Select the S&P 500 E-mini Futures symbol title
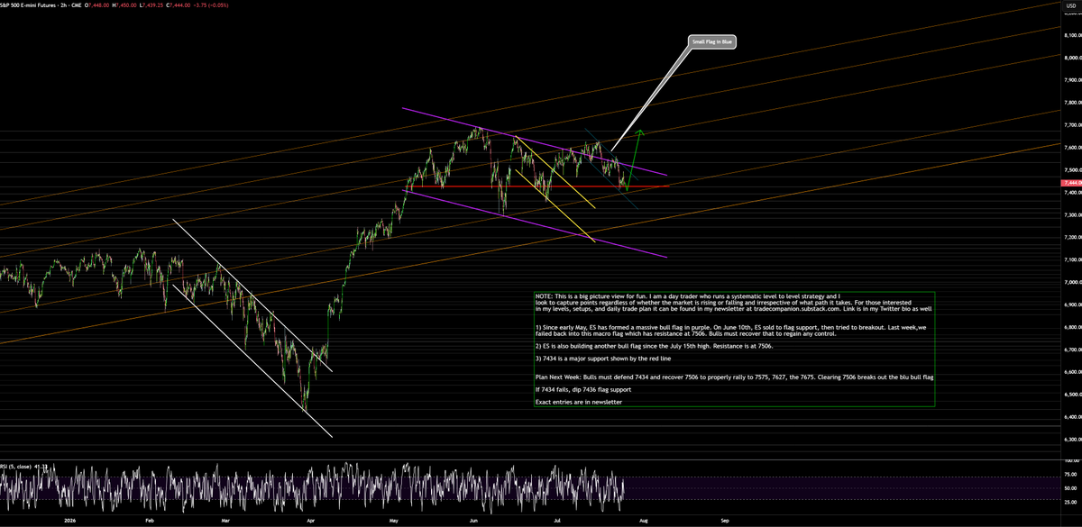The height and width of the screenshot is (527, 1082). 39,5
